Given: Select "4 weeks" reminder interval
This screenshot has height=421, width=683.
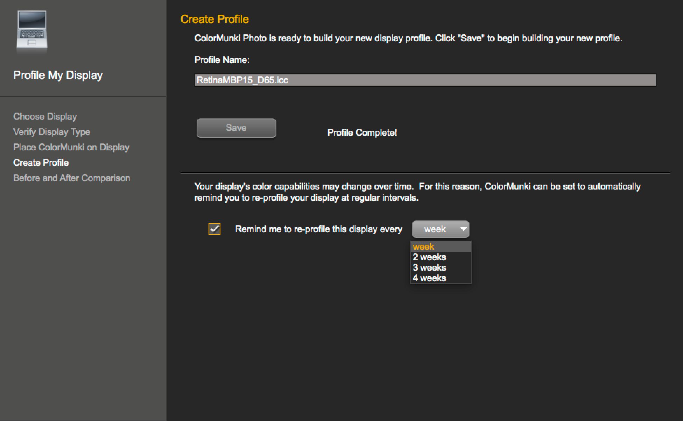Looking at the screenshot, I should [429, 278].
